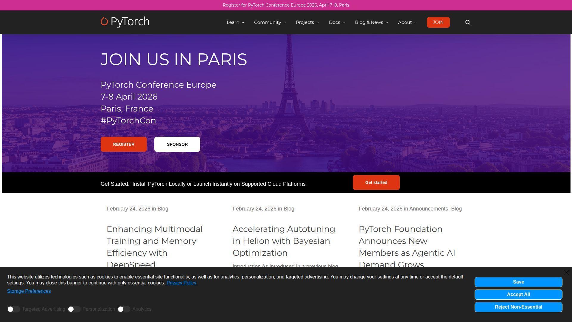Switch on the Analytics toggle
The image size is (572, 322).
[x=124, y=309]
